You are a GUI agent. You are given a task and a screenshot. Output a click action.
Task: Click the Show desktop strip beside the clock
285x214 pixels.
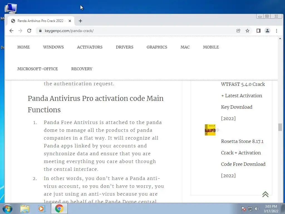(283, 208)
